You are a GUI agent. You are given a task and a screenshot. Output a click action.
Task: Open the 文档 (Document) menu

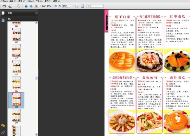tap(30, 1)
